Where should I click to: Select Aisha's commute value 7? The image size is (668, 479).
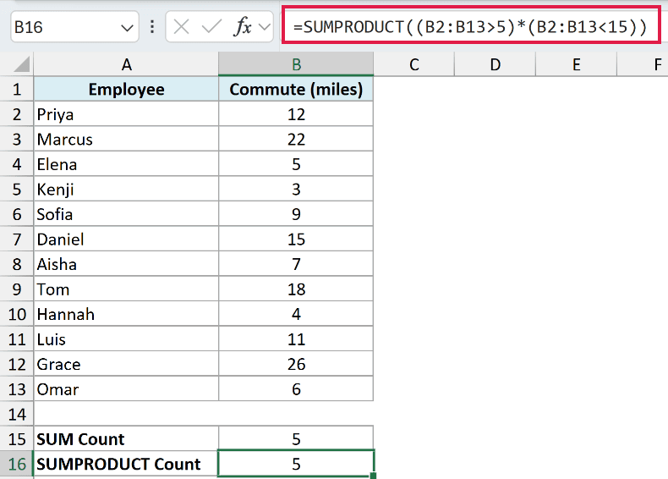coord(296,264)
